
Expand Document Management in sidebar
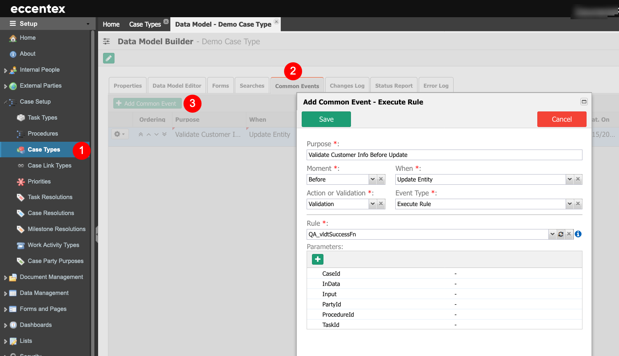pyautogui.click(x=5, y=277)
